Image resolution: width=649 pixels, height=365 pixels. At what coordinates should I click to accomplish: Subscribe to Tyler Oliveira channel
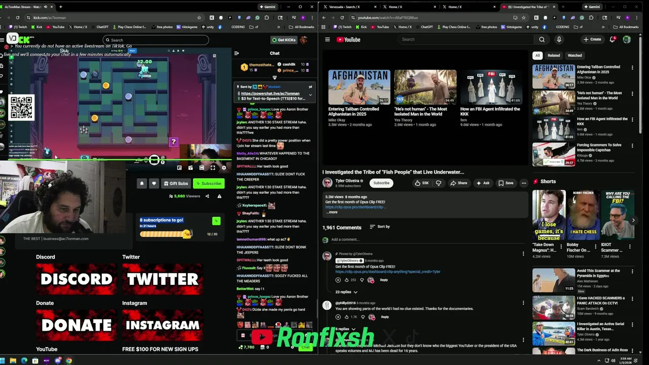(381, 183)
